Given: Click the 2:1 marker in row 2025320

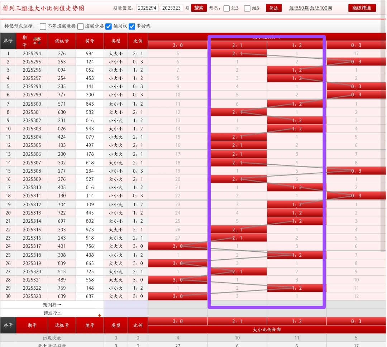Looking at the screenshot, I should click(238, 272).
